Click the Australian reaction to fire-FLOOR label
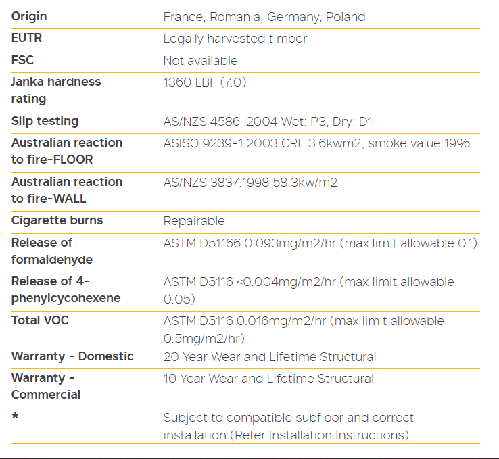This screenshot has height=459, width=499. (x=67, y=151)
